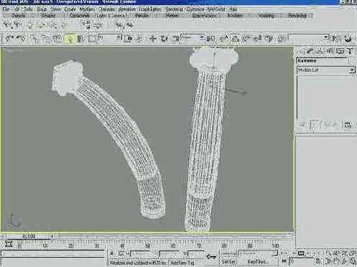Click the Bind to Space Warp icon

(x=57, y=38)
